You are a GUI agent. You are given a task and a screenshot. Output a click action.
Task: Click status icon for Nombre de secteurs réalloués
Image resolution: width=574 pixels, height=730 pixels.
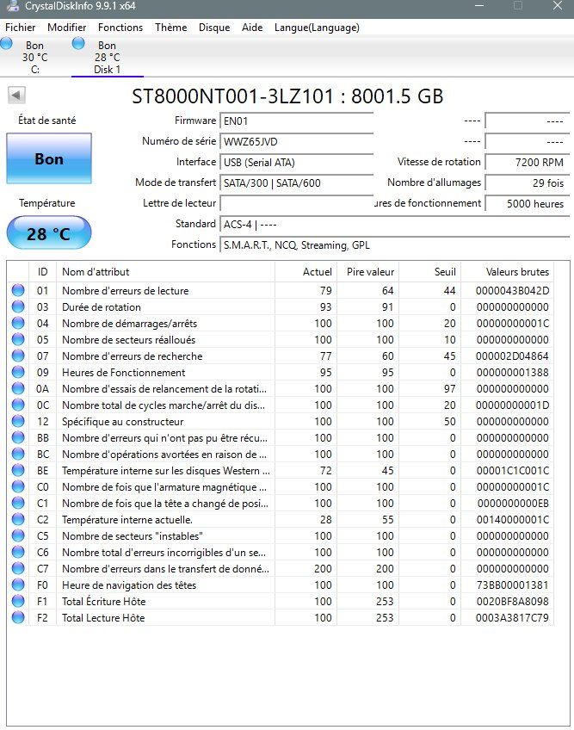[18, 339]
